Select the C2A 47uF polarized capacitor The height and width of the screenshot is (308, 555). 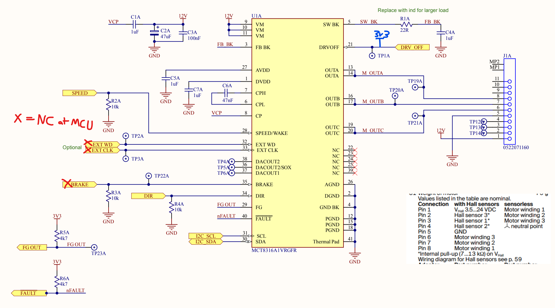(154, 33)
